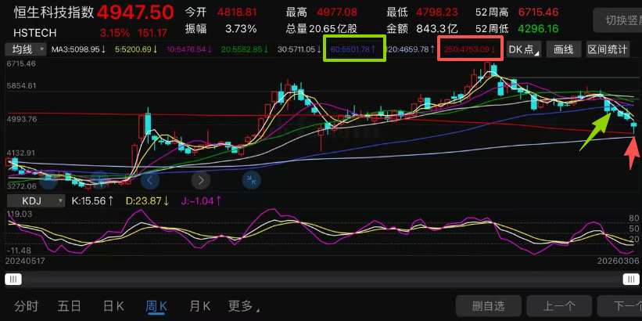Screen dimensions: 642x321
Task: Click the D:23.87 indicator value
Action: pos(147,201)
